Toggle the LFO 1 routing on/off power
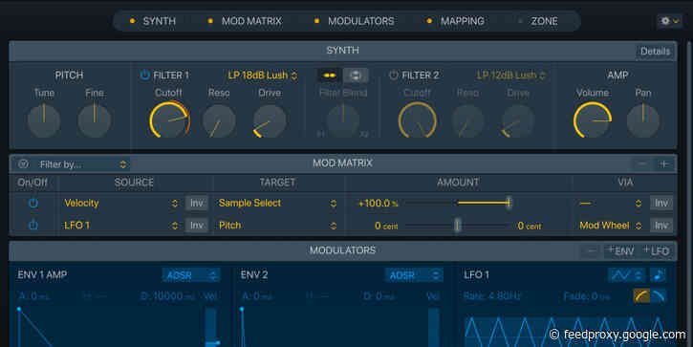Viewport: 693px width, 347px height. tap(33, 225)
